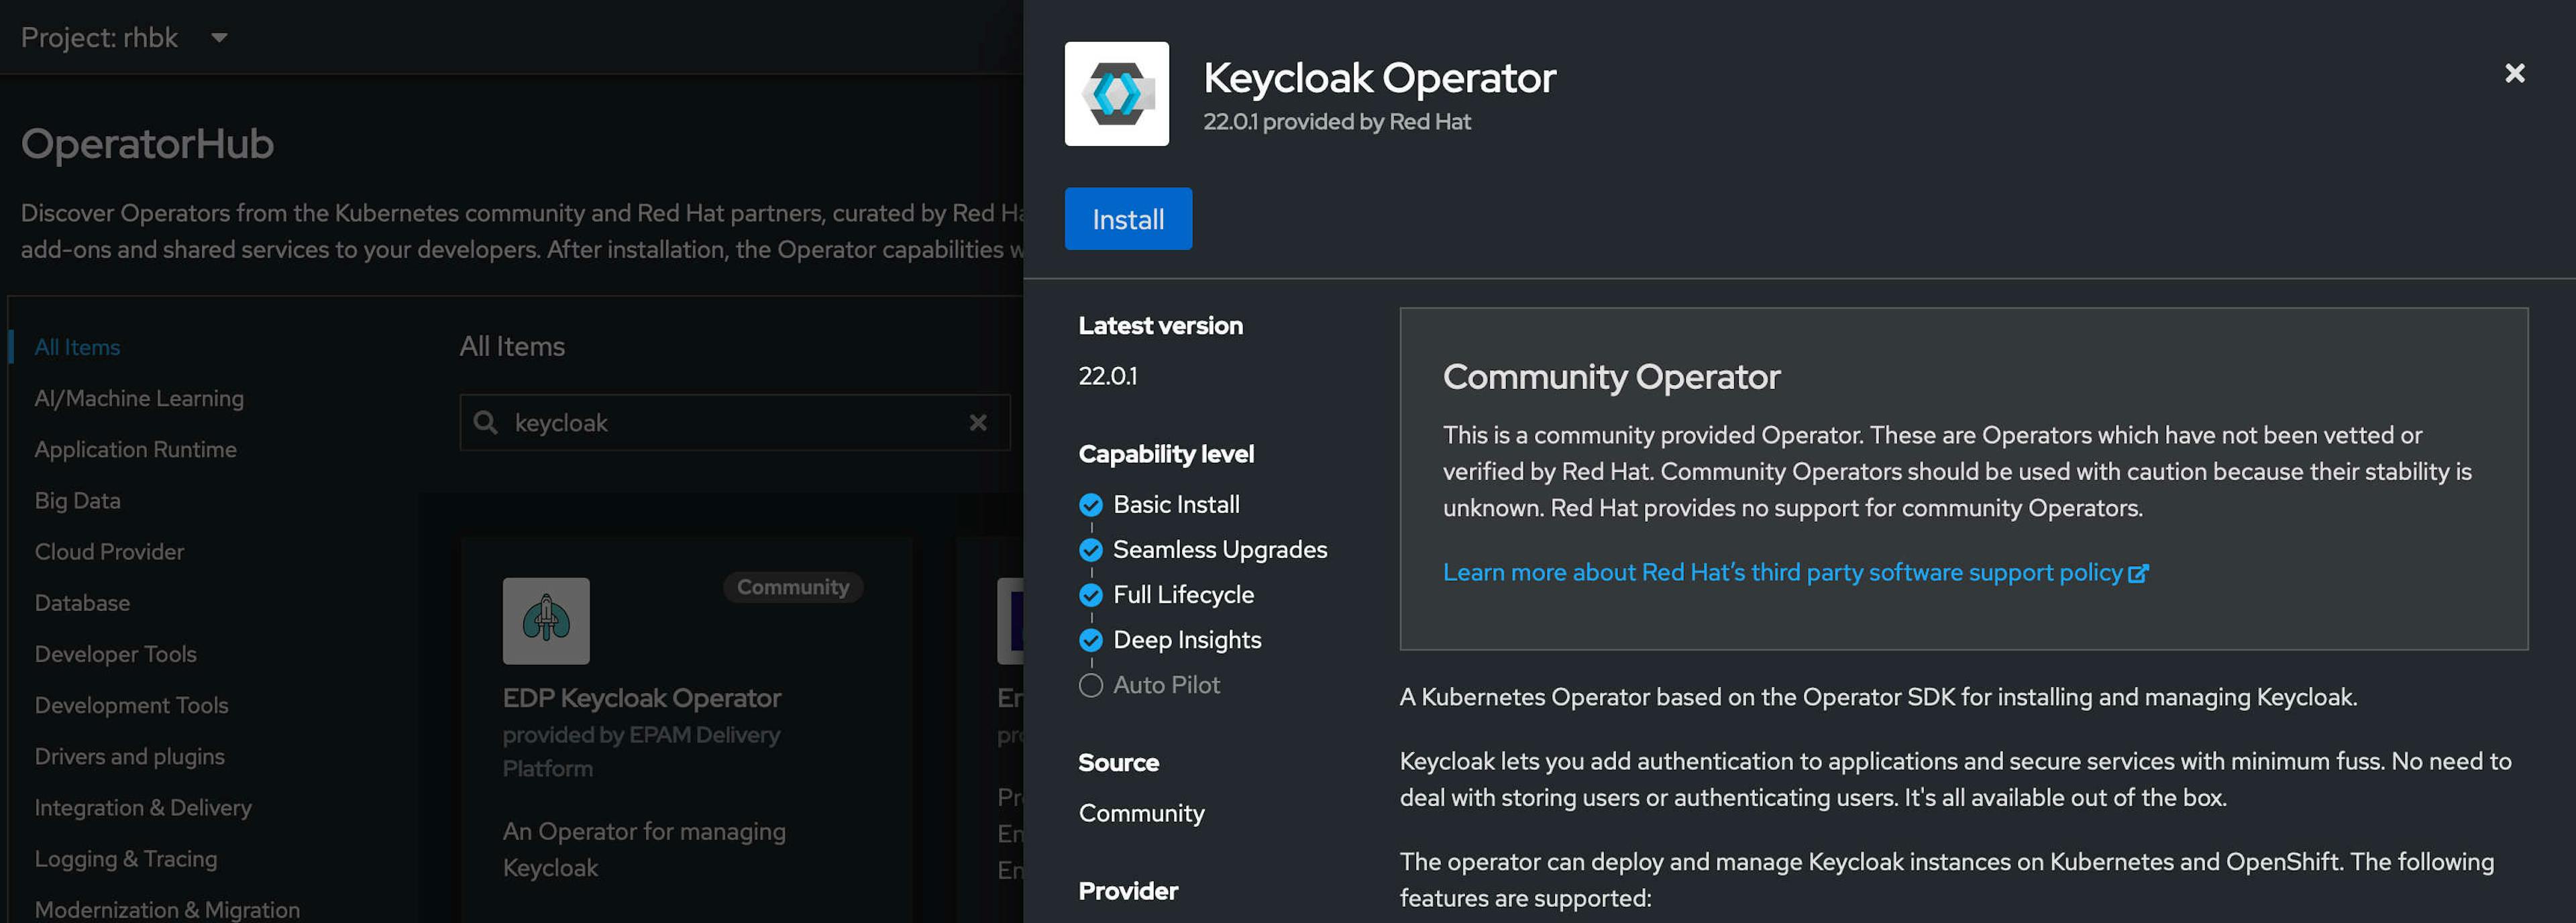This screenshot has width=2576, height=923.
Task: Select Development Tools category
Action: (131, 705)
